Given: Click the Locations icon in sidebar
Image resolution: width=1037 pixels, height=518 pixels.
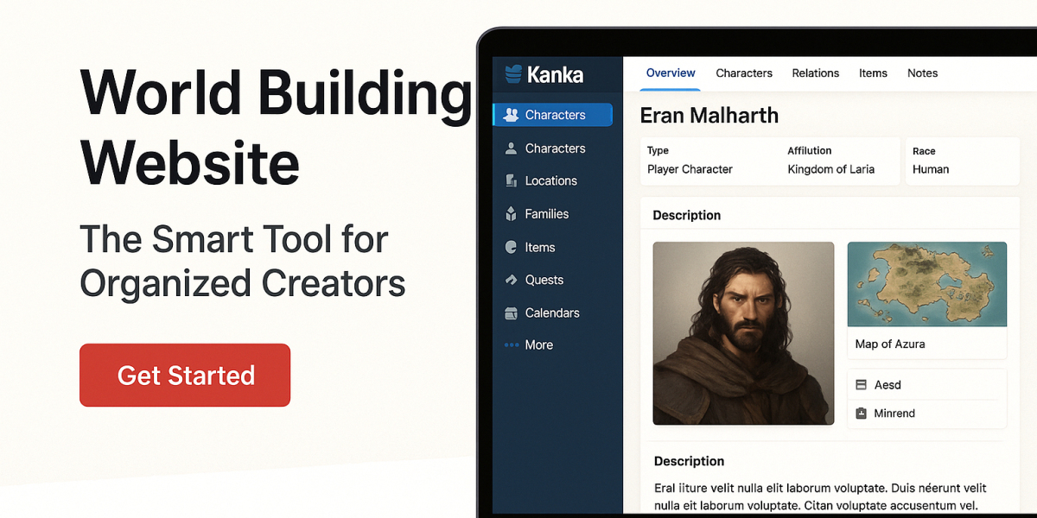Looking at the screenshot, I should point(511,181).
